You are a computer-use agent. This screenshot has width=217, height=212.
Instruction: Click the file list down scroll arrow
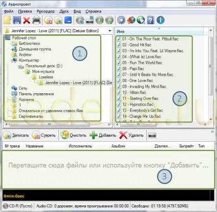pos(210,119)
